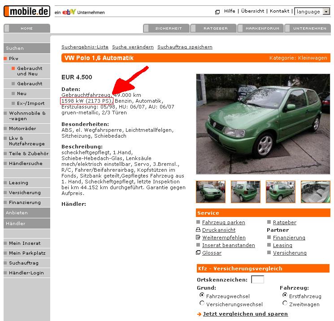Click Suchauftrag speichern link
Screen dimensions: 334x321
click(185, 47)
